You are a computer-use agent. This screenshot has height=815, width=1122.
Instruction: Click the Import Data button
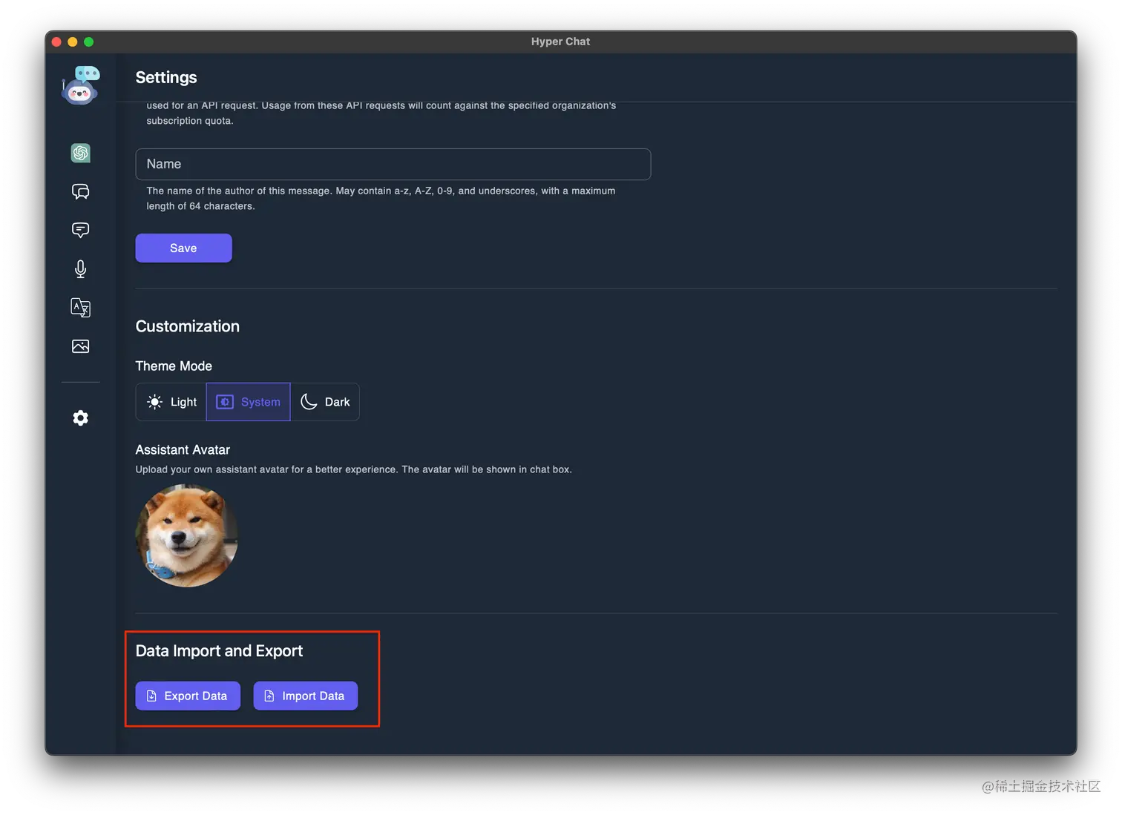pyautogui.click(x=305, y=696)
